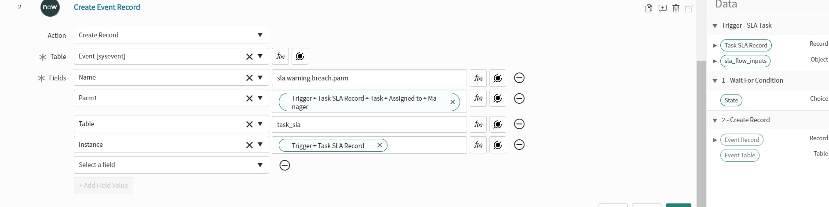
Task: Toggle data pill picker for Parm1 row
Action: (498, 98)
